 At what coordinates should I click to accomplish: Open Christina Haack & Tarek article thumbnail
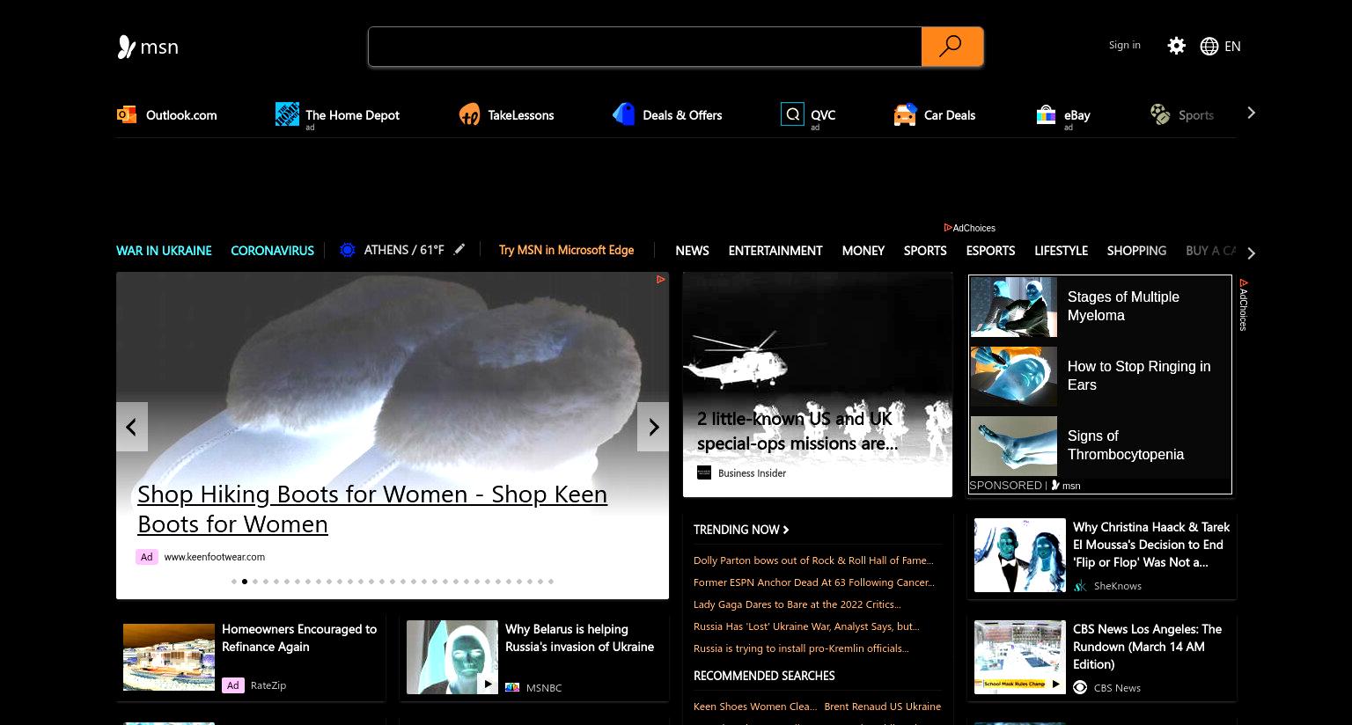coord(1020,555)
